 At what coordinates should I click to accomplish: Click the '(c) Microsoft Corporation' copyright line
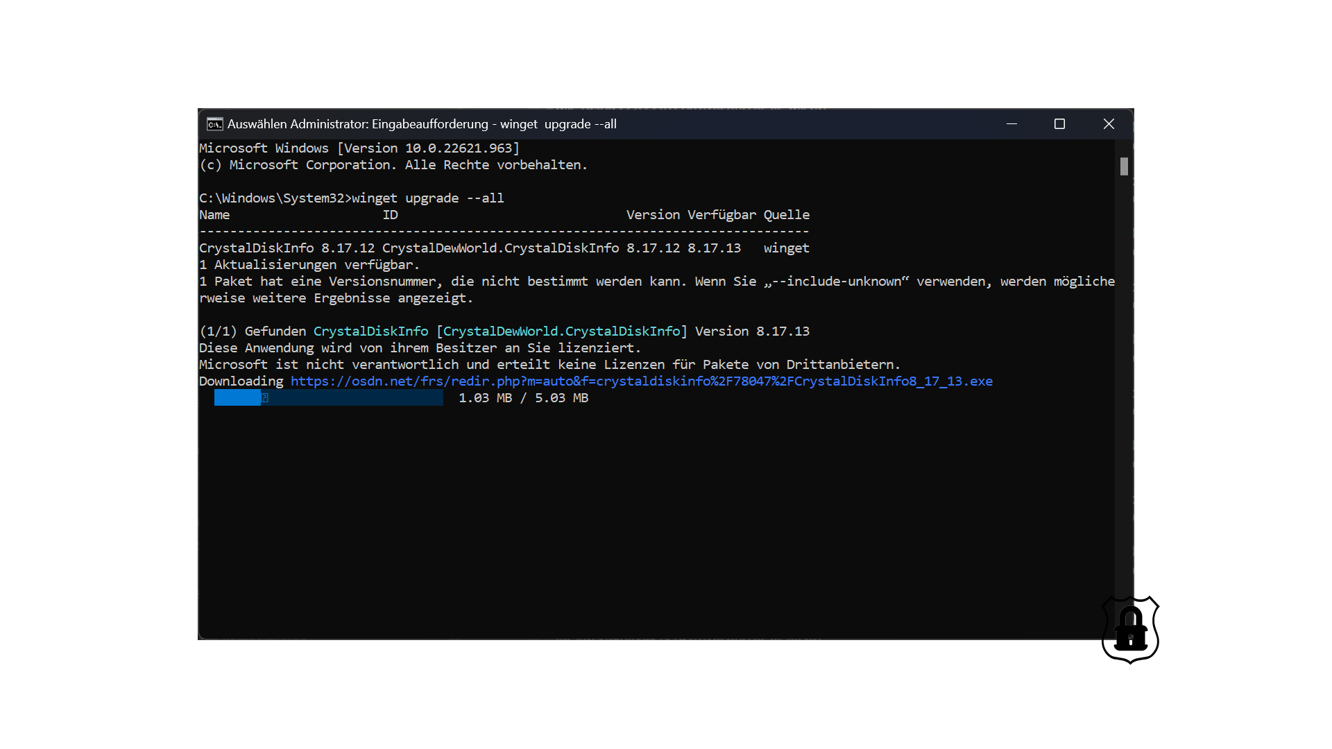tap(393, 165)
